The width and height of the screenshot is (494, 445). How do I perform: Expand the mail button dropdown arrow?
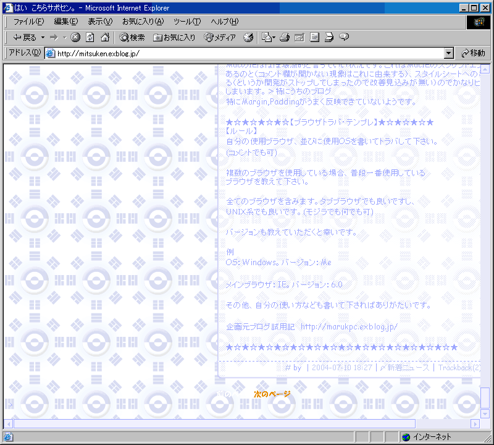pyautogui.click(x=274, y=38)
